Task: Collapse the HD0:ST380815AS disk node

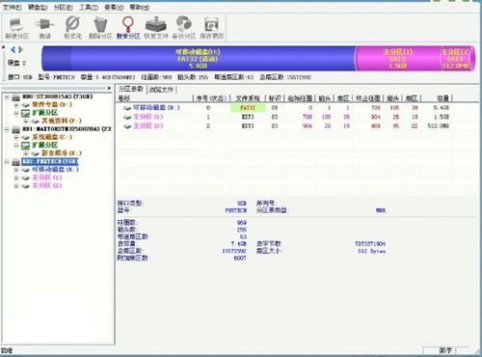Action: coord(7,96)
